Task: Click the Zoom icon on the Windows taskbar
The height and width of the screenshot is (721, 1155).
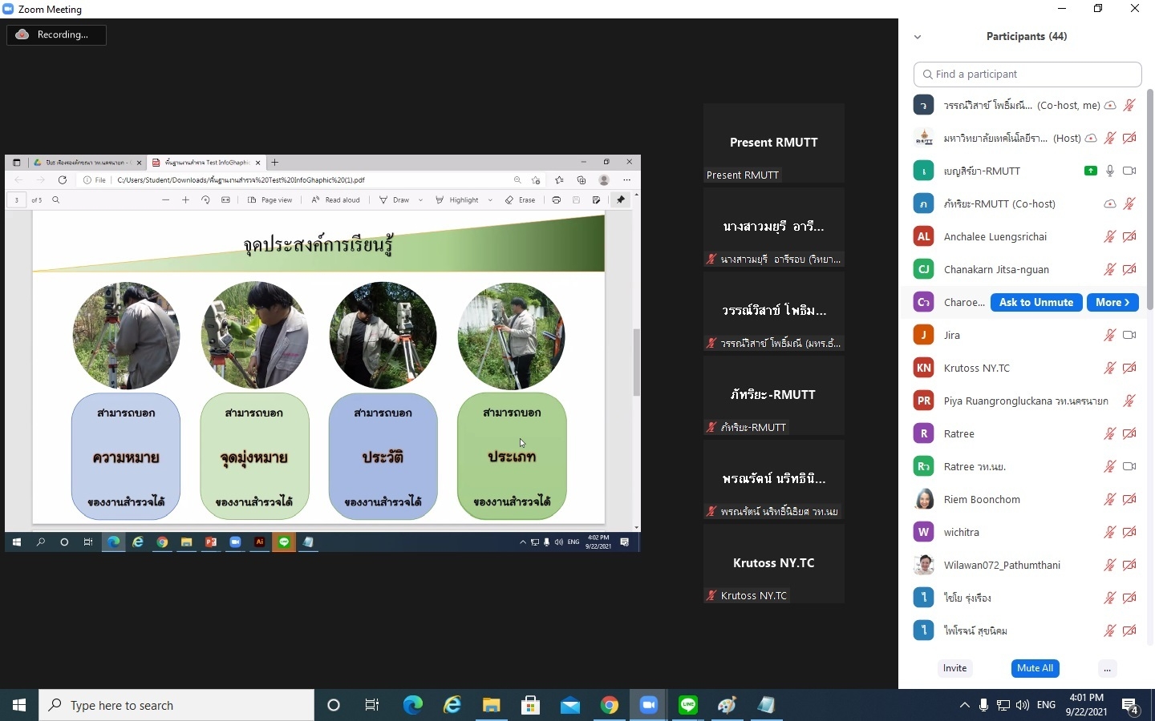Action: tap(649, 705)
